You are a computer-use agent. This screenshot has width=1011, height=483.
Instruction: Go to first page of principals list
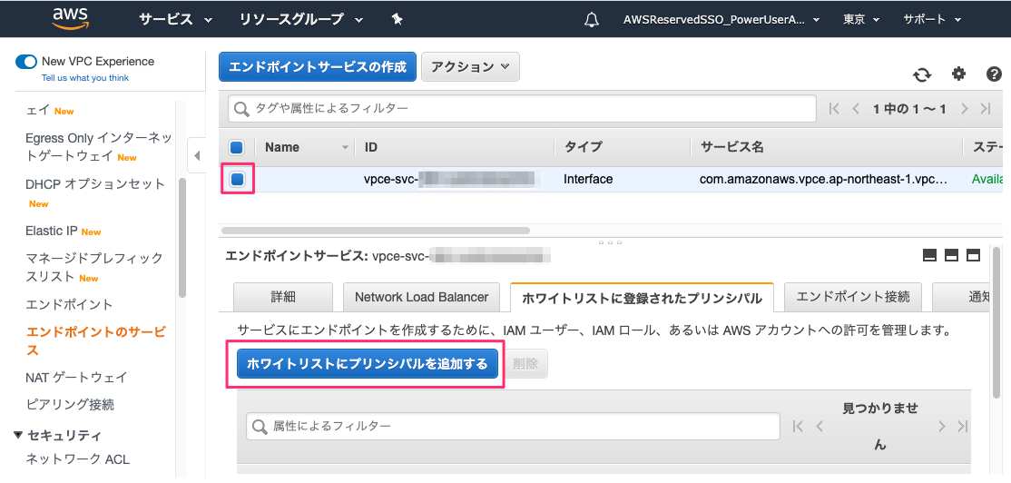click(x=798, y=426)
